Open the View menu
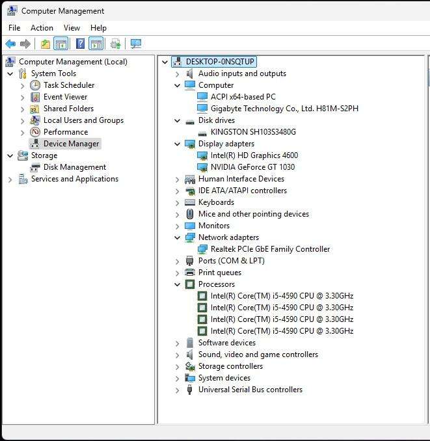The width and height of the screenshot is (430, 441). (72, 28)
